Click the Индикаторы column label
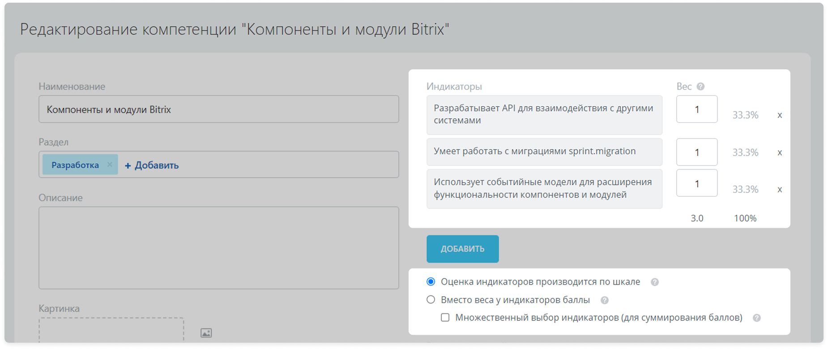This screenshot has height=349, width=828. click(454, 86)
